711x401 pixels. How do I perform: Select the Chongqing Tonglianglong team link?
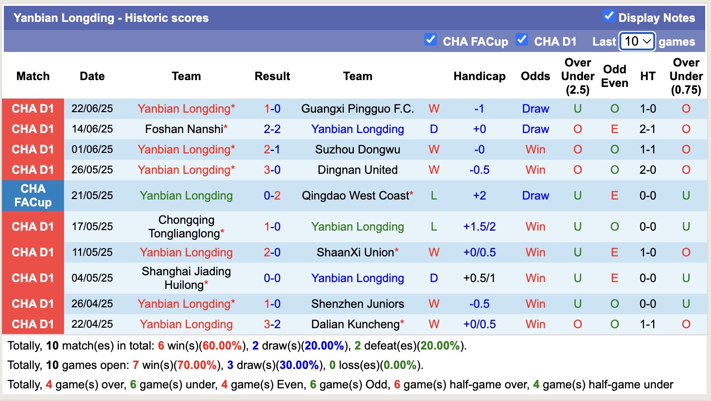point(186,226)
